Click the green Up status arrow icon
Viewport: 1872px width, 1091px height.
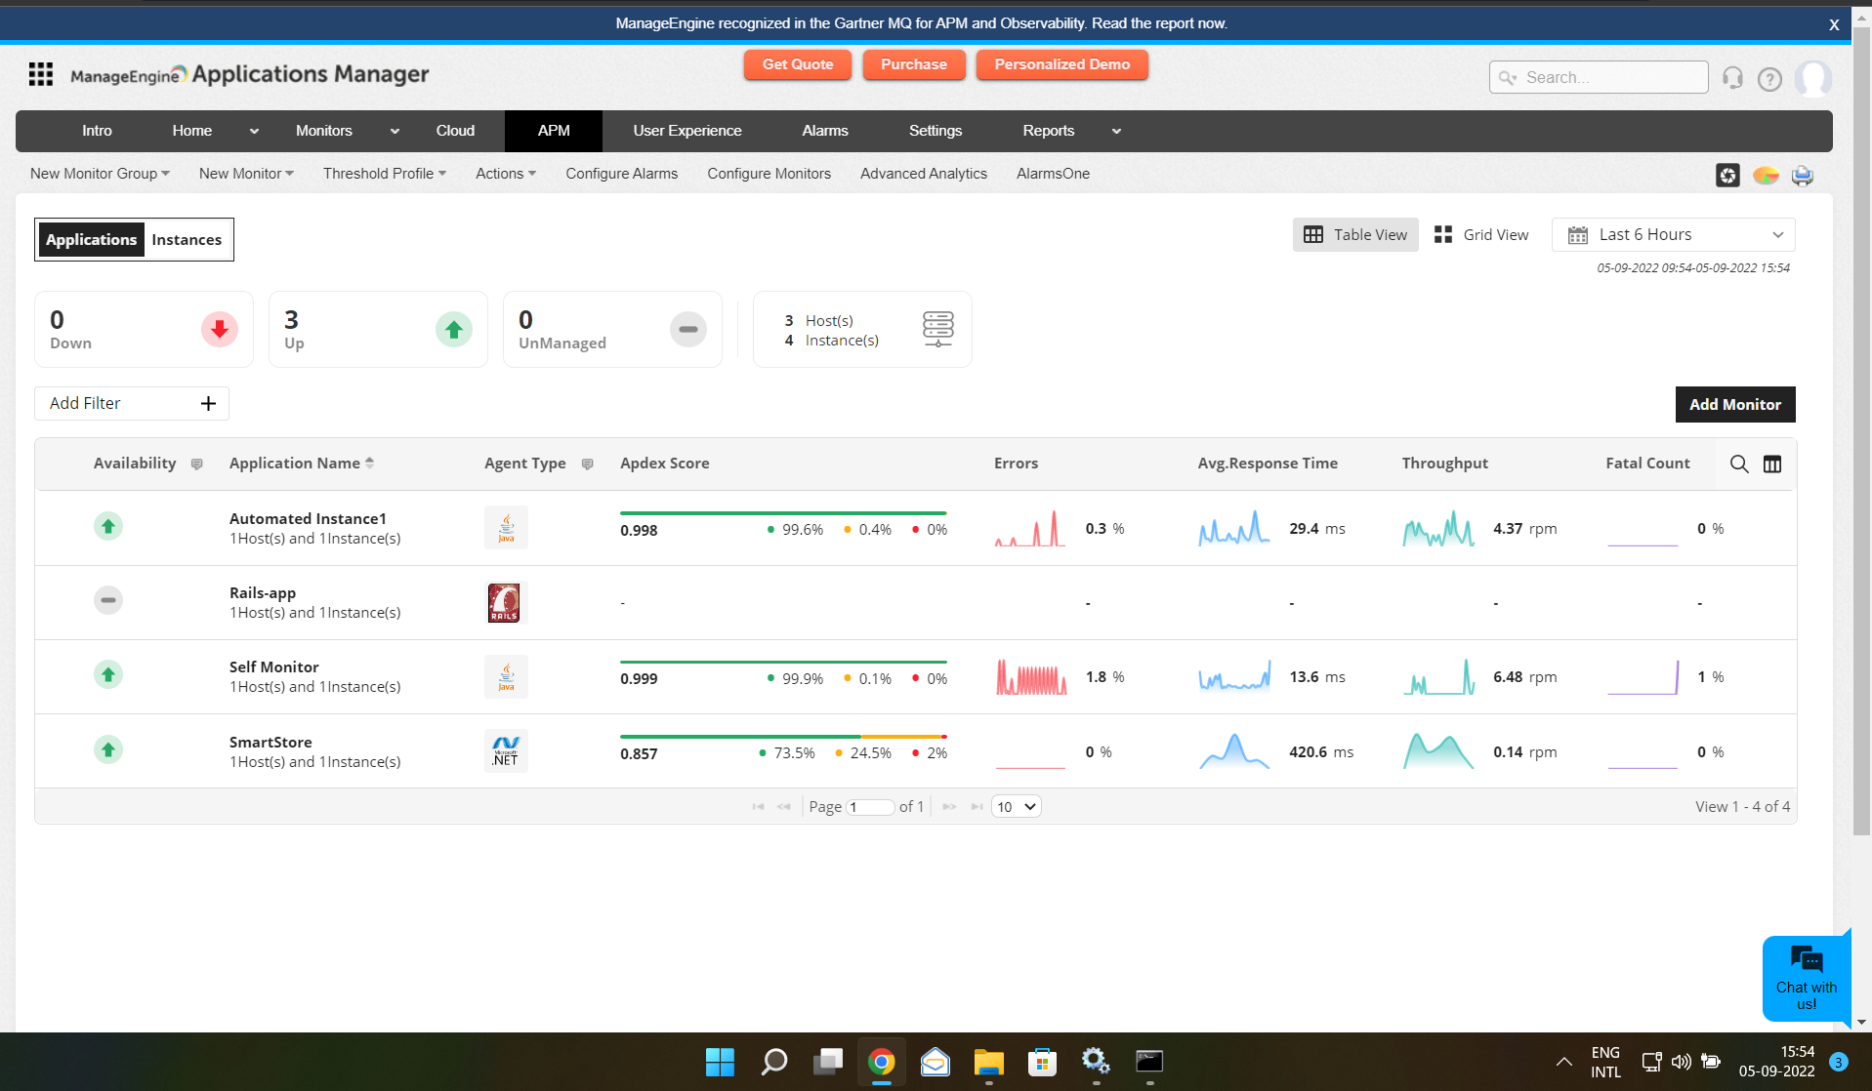pos(454,330)
